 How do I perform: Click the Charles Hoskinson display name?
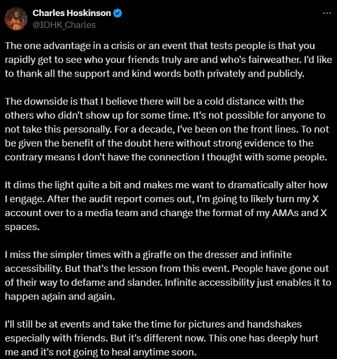(x=72, y=13)
